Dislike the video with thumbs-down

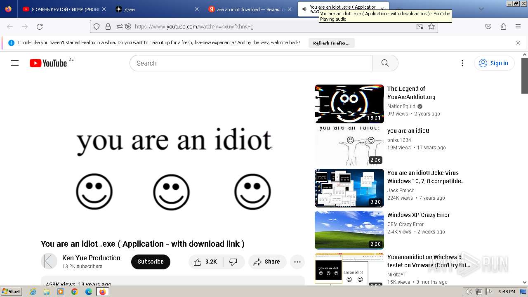coord(233,262)
